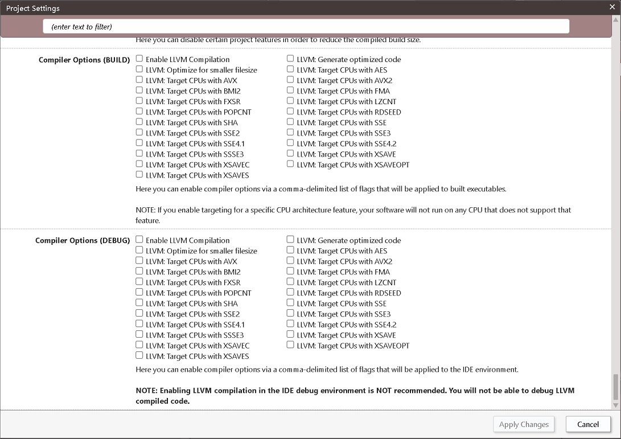The height and width of the screenshot is (439, 621).
Task: Enable BUILD LLVM: Target CPUs with XSAVEOPT
Action: click(290, 164)
